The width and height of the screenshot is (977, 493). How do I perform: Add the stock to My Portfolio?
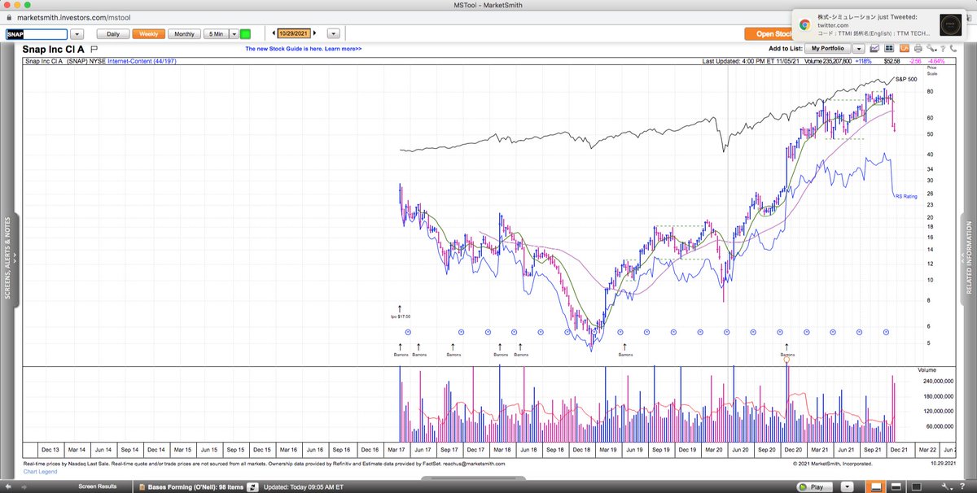tap(827, 49)
